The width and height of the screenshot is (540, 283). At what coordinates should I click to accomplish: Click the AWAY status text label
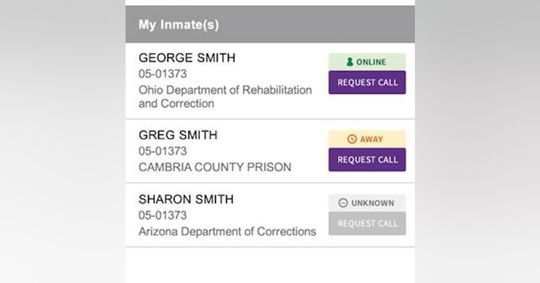372,139
